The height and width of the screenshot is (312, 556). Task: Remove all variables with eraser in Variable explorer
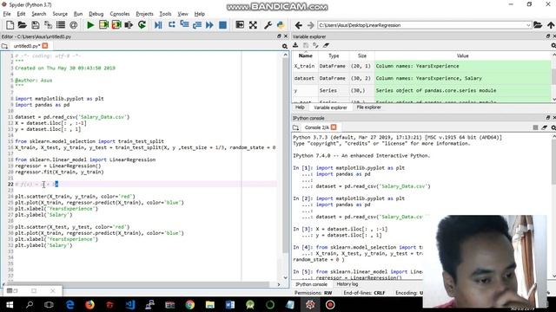[x=326, y=45]
